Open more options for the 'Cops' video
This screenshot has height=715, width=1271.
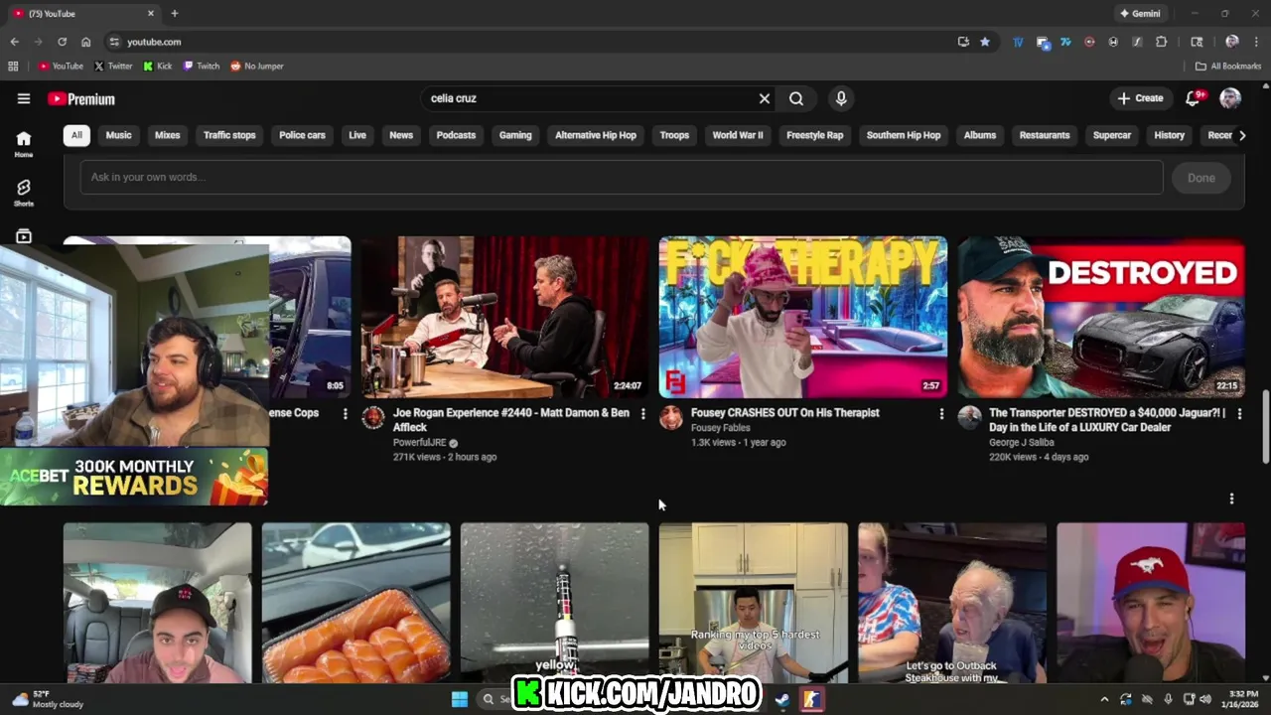[346, 413]
